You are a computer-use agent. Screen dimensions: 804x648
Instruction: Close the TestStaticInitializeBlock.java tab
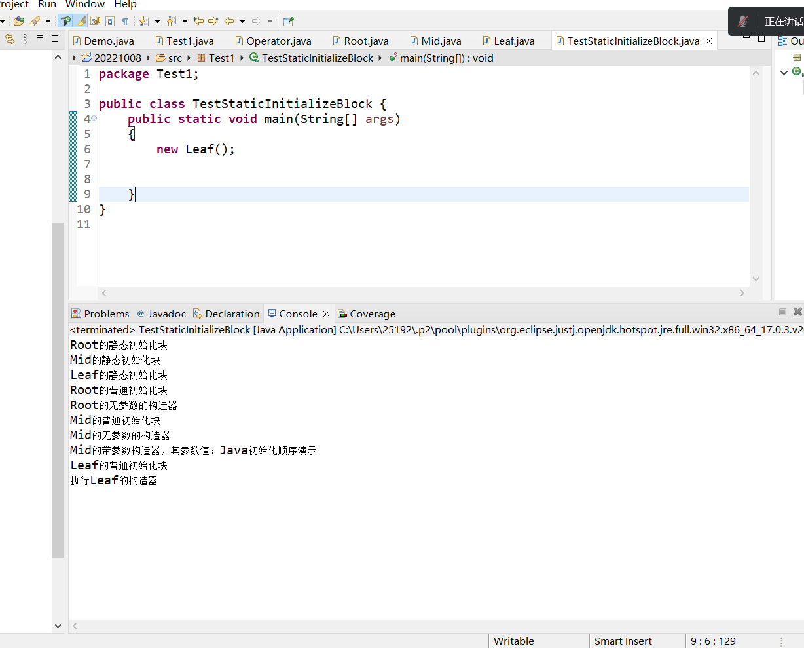[x=708, y=41]
